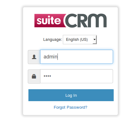The image size is (126, 120).
Task: Focus the password input field
Action: pyautogui.click(x=76, y=76)
